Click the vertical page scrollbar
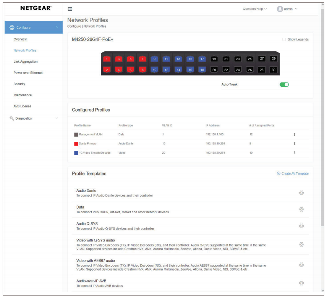The height and width of the screenshot is (298, 327). 322,117
